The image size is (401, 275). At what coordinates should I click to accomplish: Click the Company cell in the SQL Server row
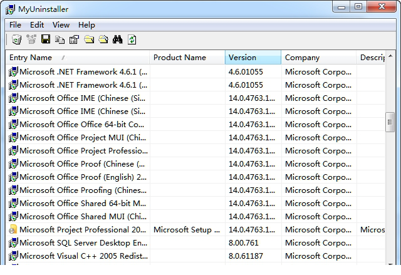318,243
